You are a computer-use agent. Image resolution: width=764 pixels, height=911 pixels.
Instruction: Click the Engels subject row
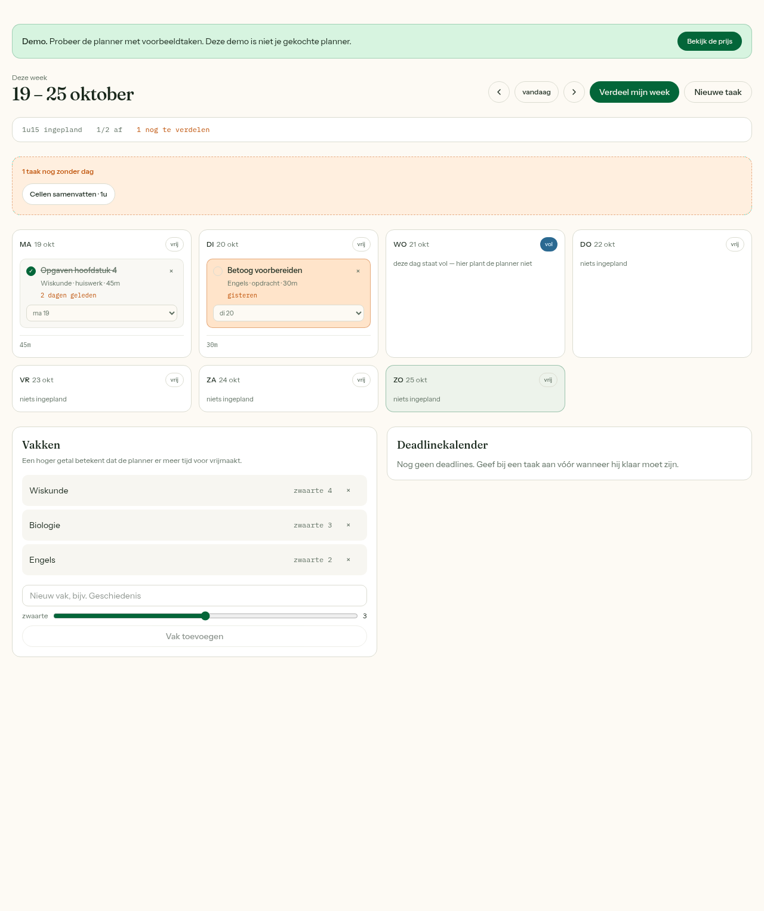(195, 560)
